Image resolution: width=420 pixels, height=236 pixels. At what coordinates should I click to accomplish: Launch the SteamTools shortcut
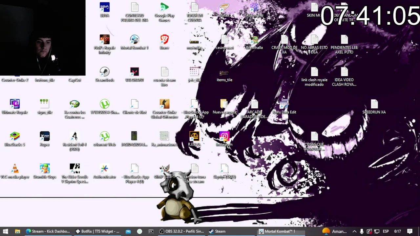105,74
